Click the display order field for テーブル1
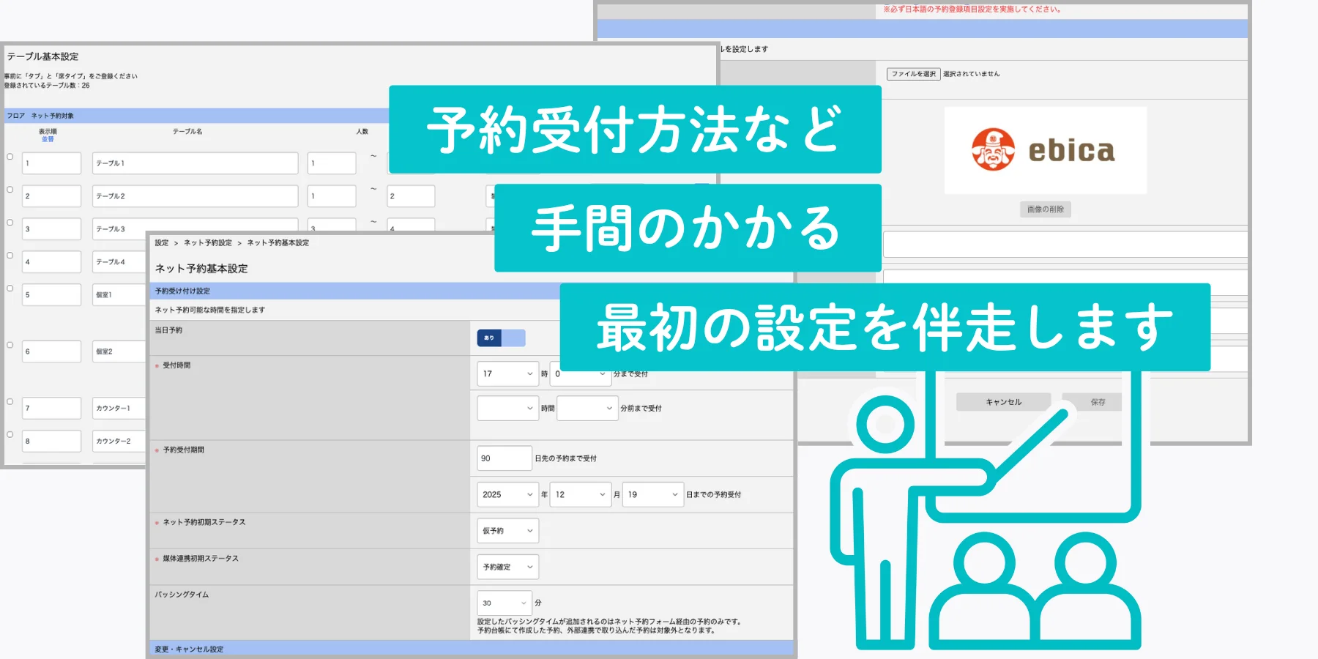1318x659 pixels. pos(52,163)
